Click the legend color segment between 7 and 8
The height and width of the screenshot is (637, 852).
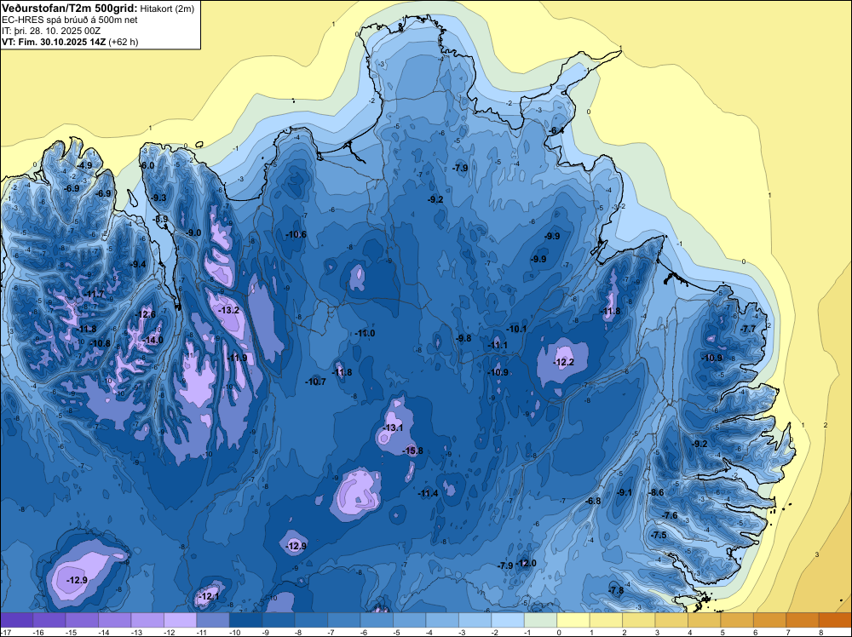coord(803,620)
